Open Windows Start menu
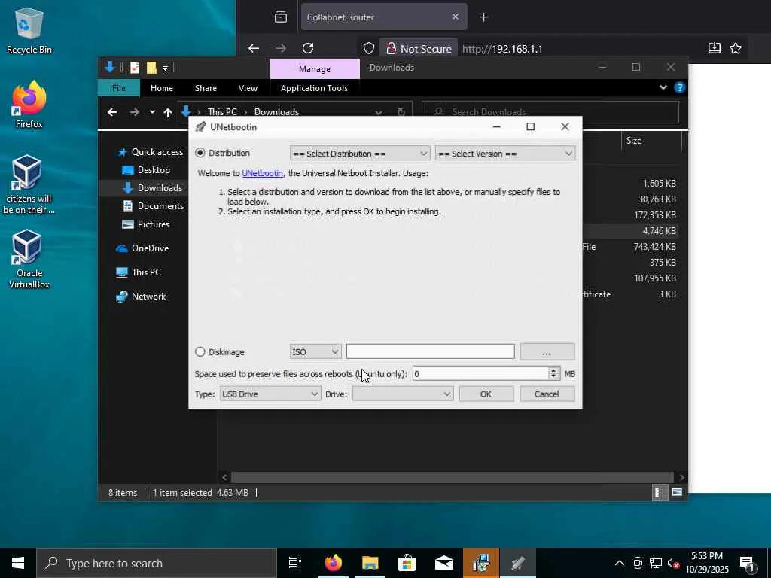Screen dimensions: 771x578 click(18, 563)
